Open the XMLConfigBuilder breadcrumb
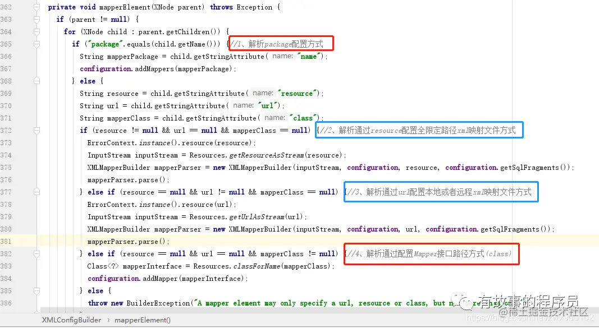This screenshot has height=328, width=599. pyautogui.click(x=71, y=320)
